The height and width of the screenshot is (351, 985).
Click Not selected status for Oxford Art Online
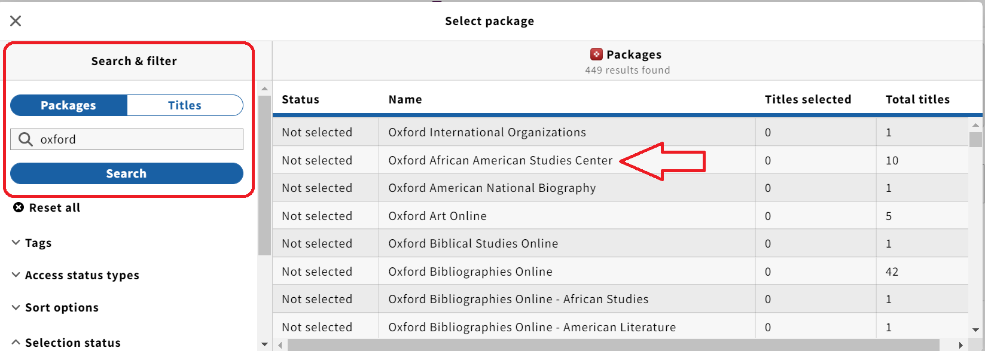[x=317, y=216]
